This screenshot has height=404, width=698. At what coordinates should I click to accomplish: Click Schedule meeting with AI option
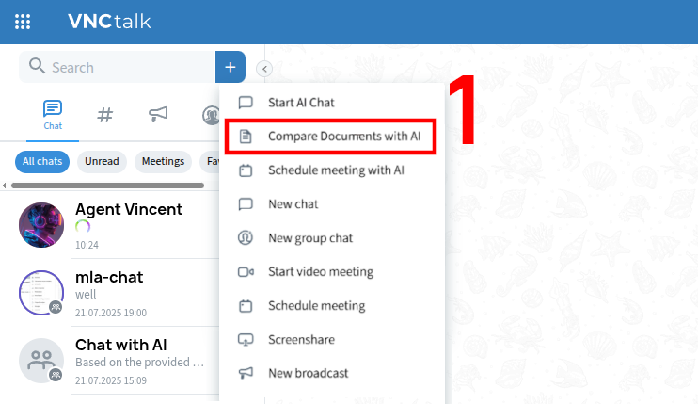point(336,170)
